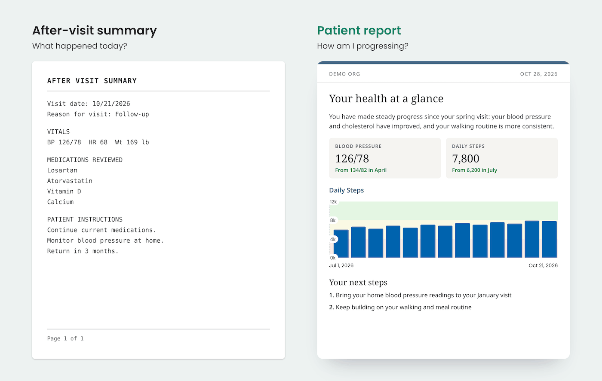
Task: Click the 'Daily Steps' chart title
Action: click(347, 190)
